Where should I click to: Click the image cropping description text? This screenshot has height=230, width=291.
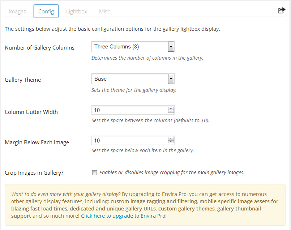[x=172, y=172]
